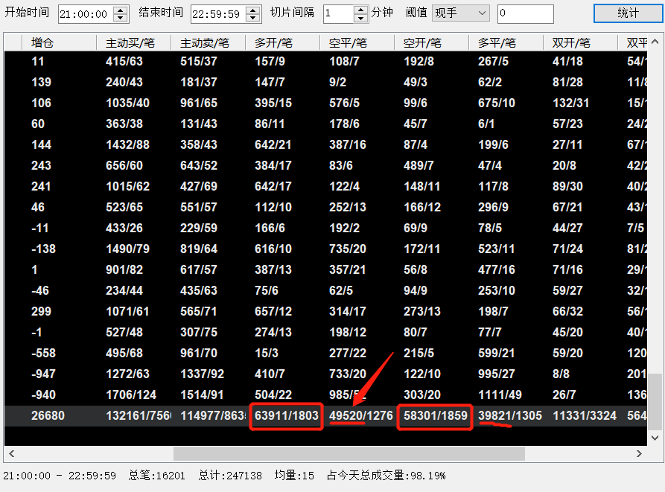Click the cell 657/12
The image size is (665, 492).
[x=273, y=311]
